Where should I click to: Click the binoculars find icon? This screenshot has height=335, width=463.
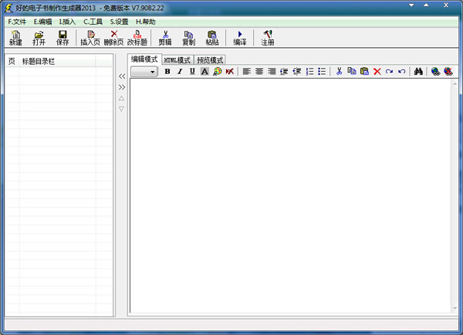point(417,71)
